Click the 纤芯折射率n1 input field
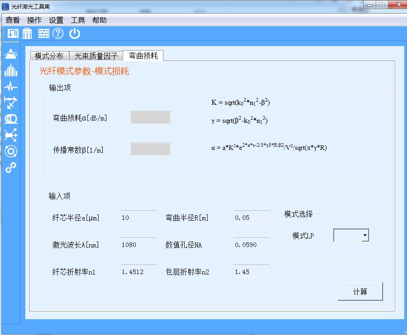 pyautogui.click(x=139, y=272)
